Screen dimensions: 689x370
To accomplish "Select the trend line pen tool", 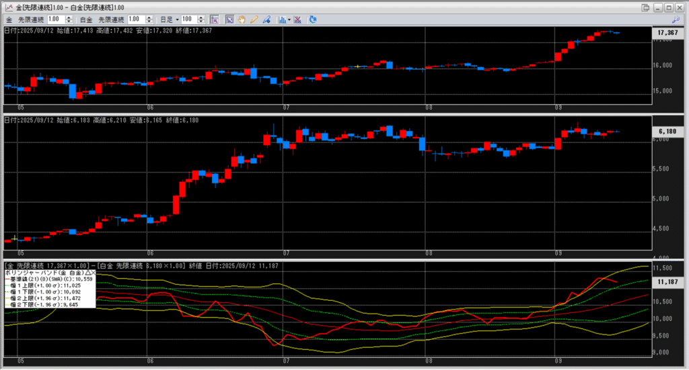I will [267, 19].
